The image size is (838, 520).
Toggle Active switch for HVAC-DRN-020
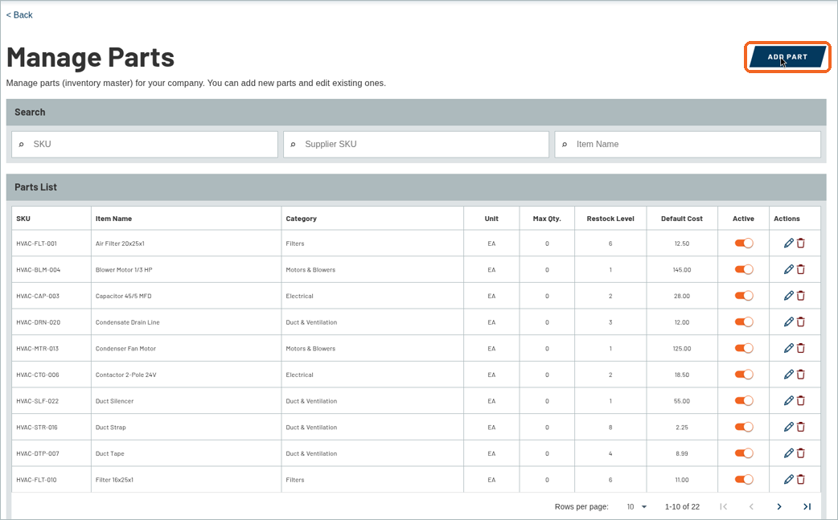tap(743, 321)
